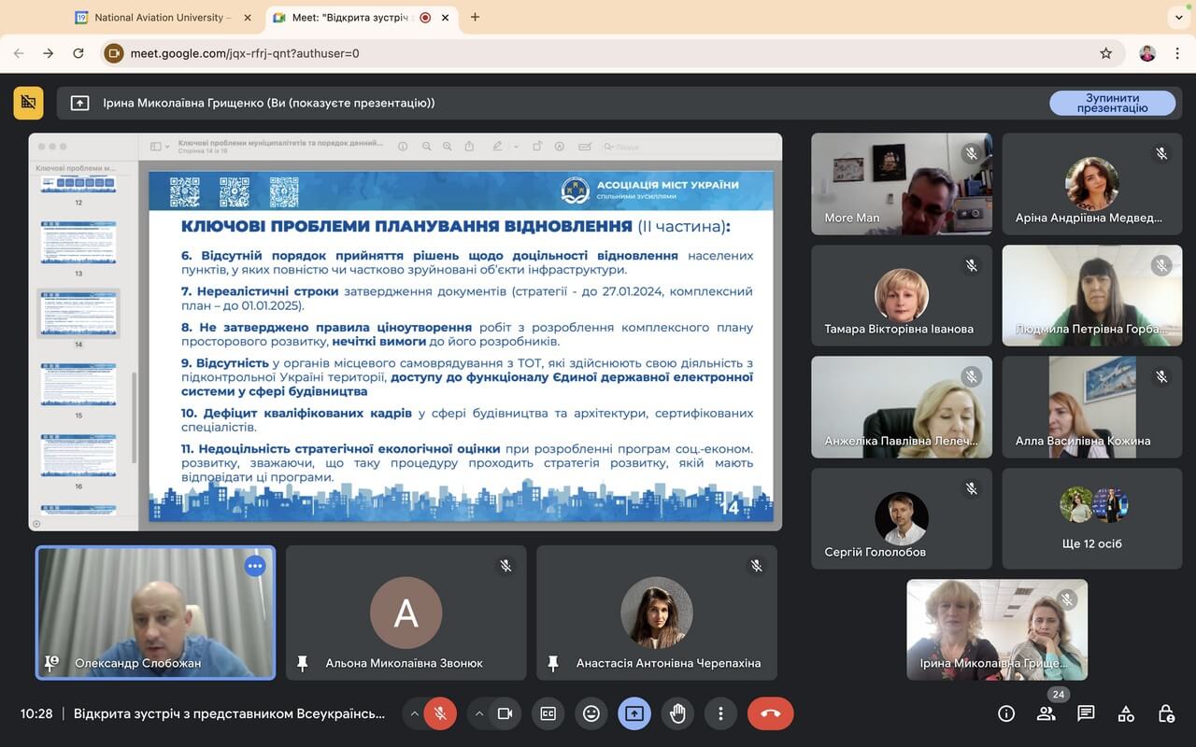Open the meeting details info icon
The width and height of the screenshot is (1196, 747).
(1006, 713)
